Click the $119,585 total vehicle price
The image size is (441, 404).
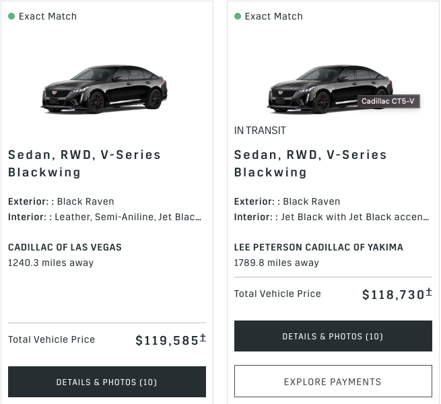(x=167, y=340)
